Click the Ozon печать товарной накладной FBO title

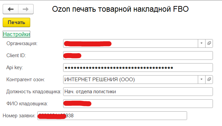pos(120,9)
